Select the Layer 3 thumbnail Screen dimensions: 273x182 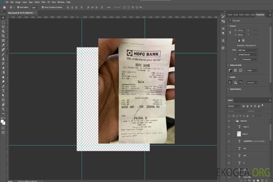tap(239, 134)
